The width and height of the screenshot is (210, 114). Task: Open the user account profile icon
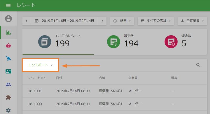pyautogui.click(x=8, y=19)
